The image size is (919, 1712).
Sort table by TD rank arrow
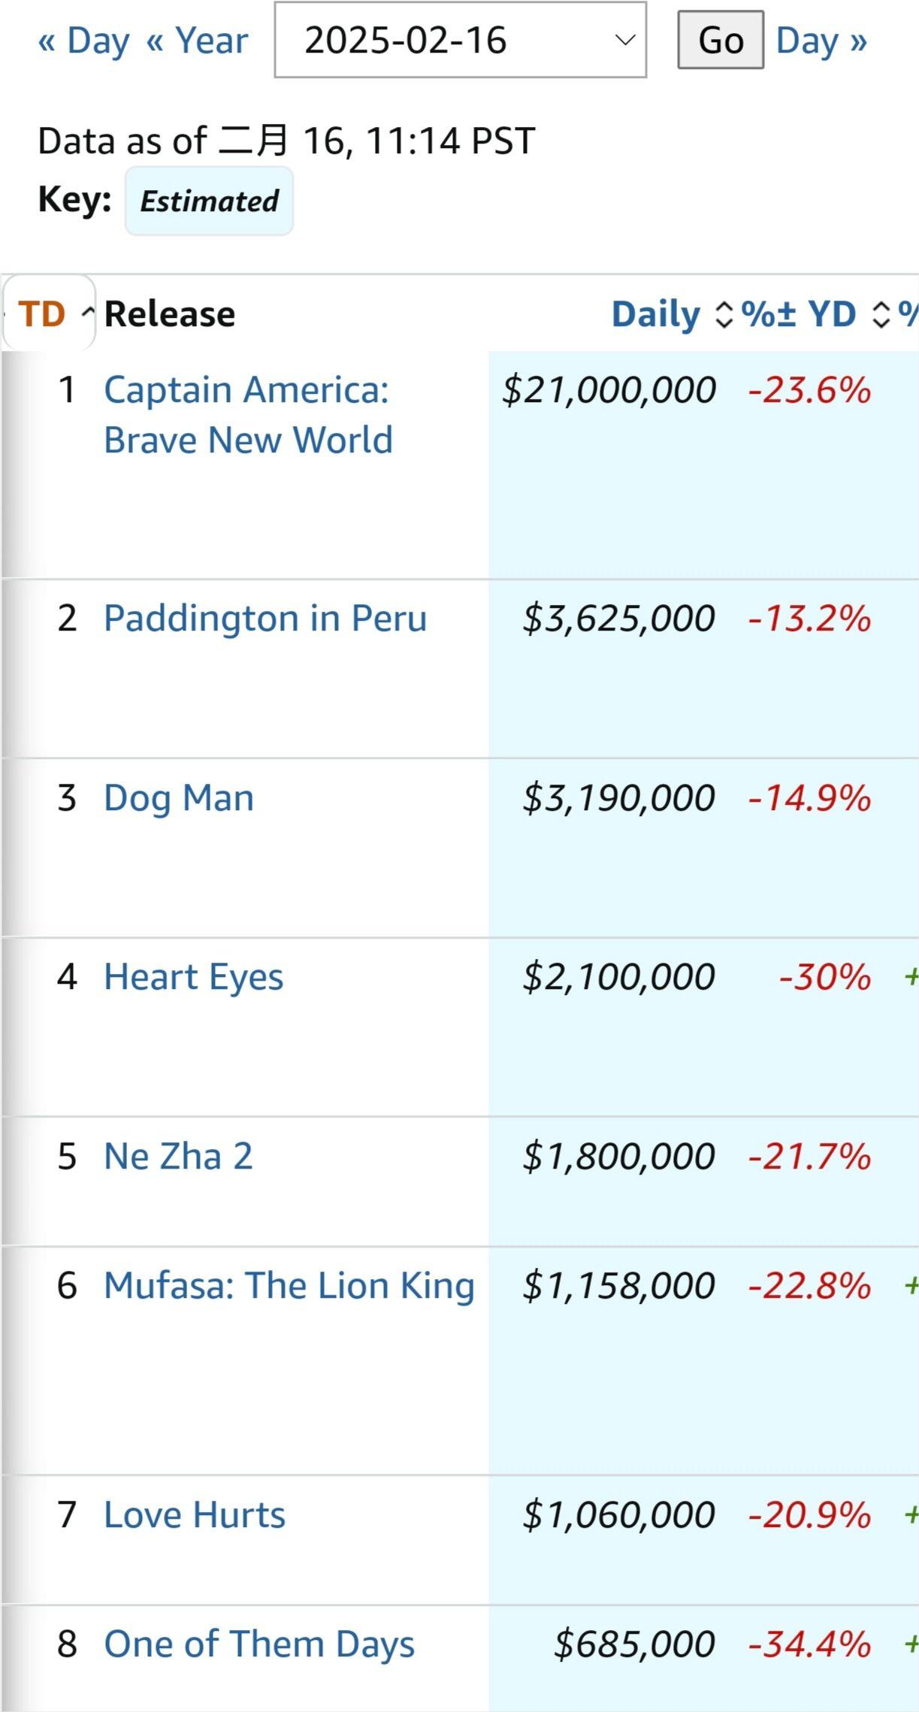tap(88, 313)
